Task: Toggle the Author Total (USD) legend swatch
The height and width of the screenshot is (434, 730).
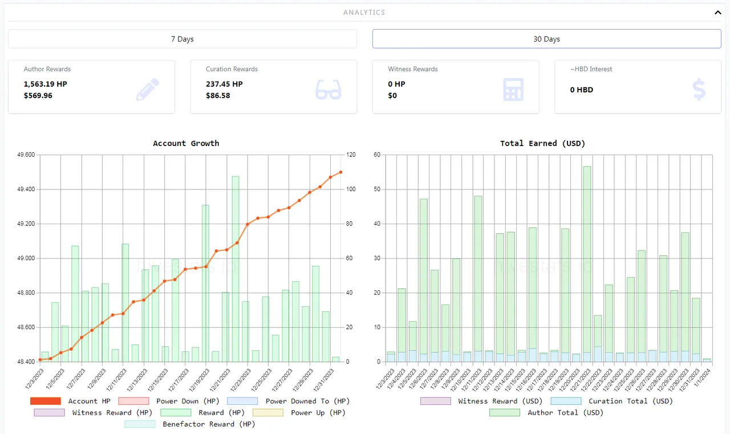Action: pos(505,412)
